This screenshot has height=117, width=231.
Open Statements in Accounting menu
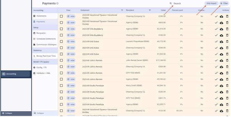click(45, 16)
